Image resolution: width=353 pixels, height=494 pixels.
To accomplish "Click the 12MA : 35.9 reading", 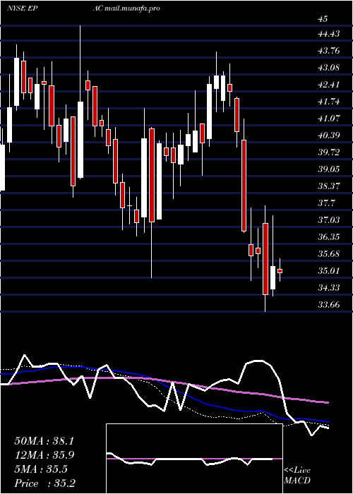I will [44, 455].
